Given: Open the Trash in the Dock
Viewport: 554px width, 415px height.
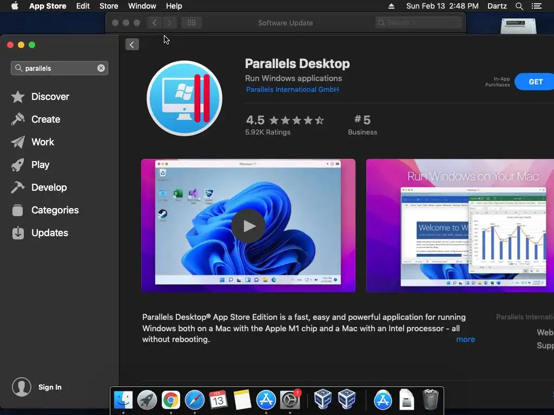Looking at the screenshot, I should point(430,399).
